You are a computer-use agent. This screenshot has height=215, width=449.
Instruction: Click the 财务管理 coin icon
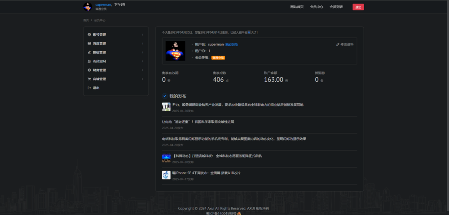89,70
